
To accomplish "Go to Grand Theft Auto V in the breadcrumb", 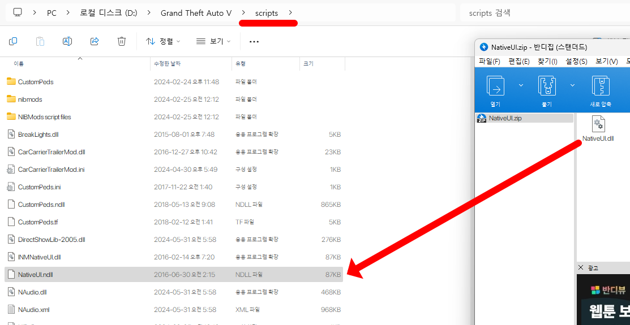I will click(196, 12).
